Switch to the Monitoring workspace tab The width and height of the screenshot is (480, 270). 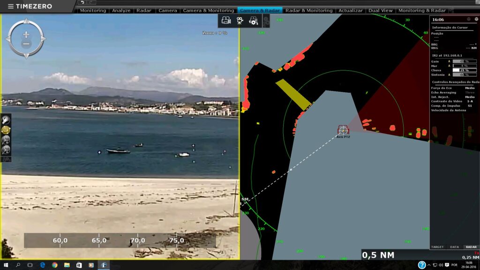93,10
